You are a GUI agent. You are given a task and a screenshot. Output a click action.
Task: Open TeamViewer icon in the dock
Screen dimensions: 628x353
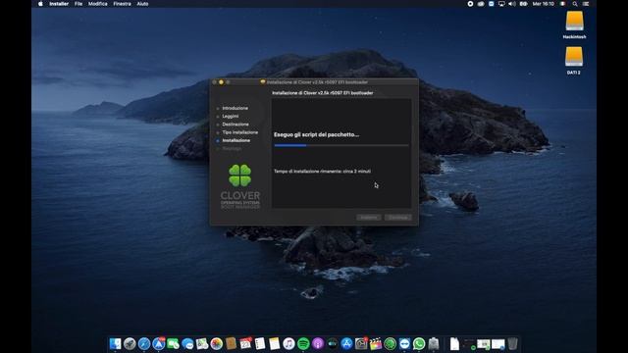(404, 344)
